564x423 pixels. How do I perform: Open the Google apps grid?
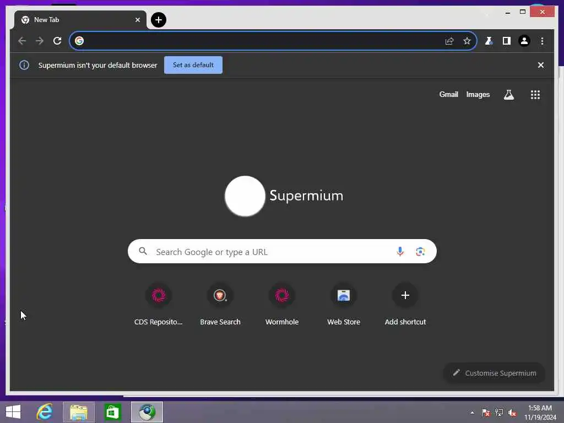click(x=535, y=95)
